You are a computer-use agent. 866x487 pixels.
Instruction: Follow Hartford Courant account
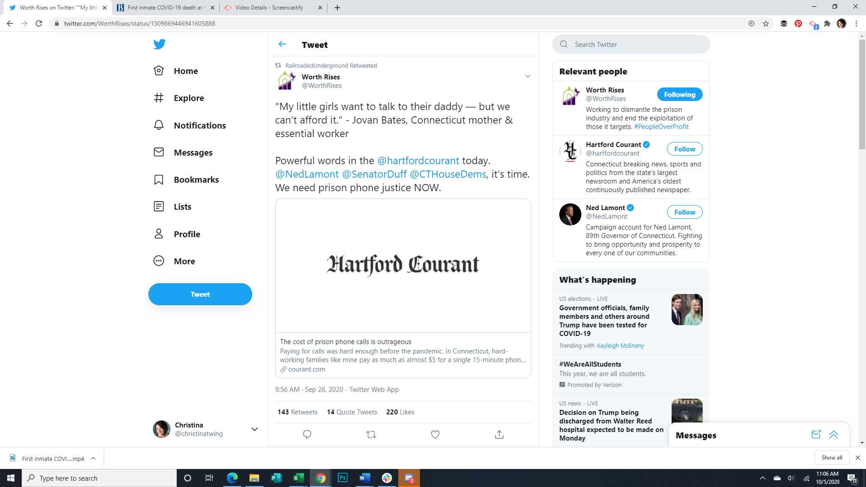[x=684, y=149]
